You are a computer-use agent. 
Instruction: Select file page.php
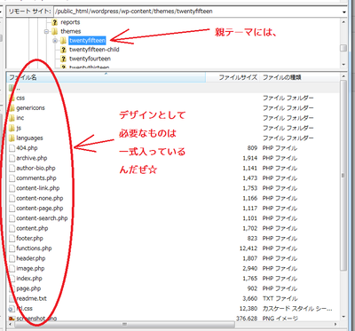coord(28,288)
